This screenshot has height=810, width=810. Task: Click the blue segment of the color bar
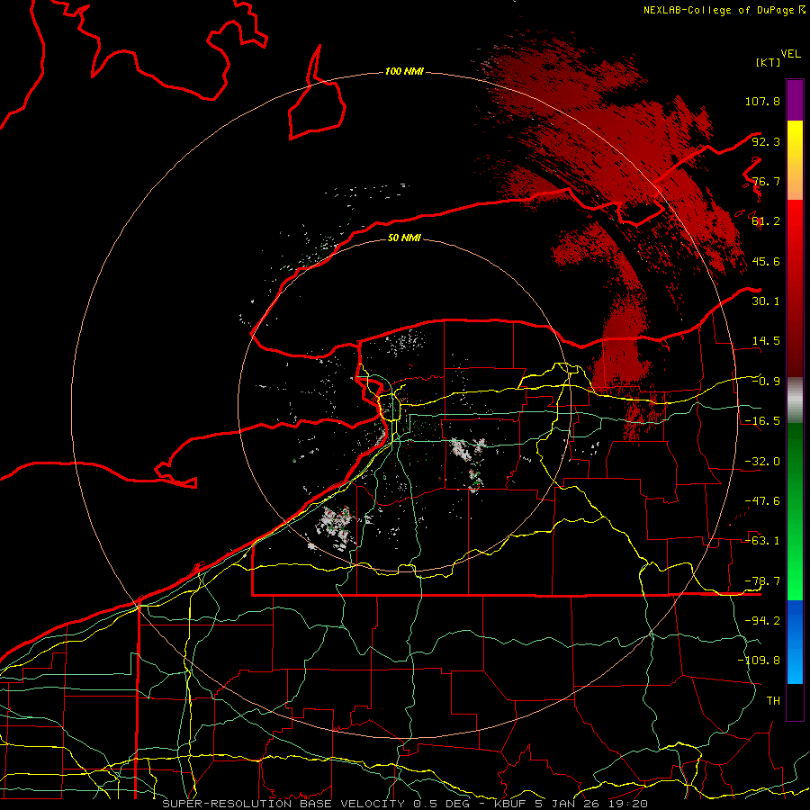(x=795, y=642)
